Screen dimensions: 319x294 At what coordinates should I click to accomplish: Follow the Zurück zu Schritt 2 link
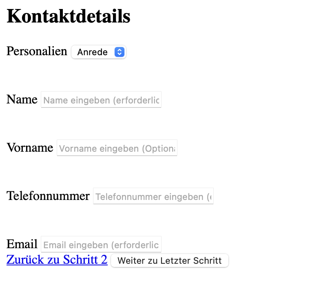[57, 260]
